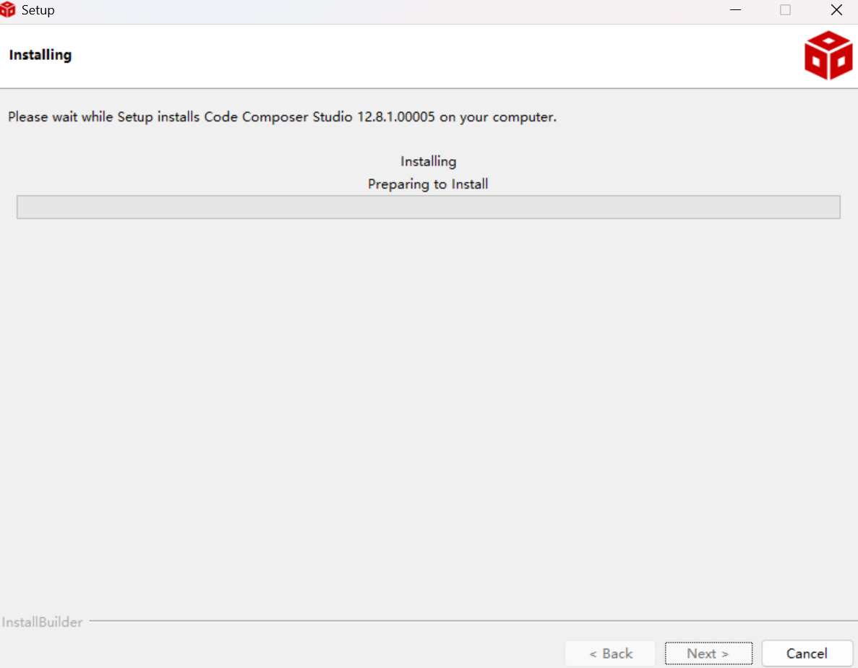Image resolution: width=858 pixels, height=668 pixels.
Task: Click the installer icon beside the word Setup
Action: (x=10, y=10)
